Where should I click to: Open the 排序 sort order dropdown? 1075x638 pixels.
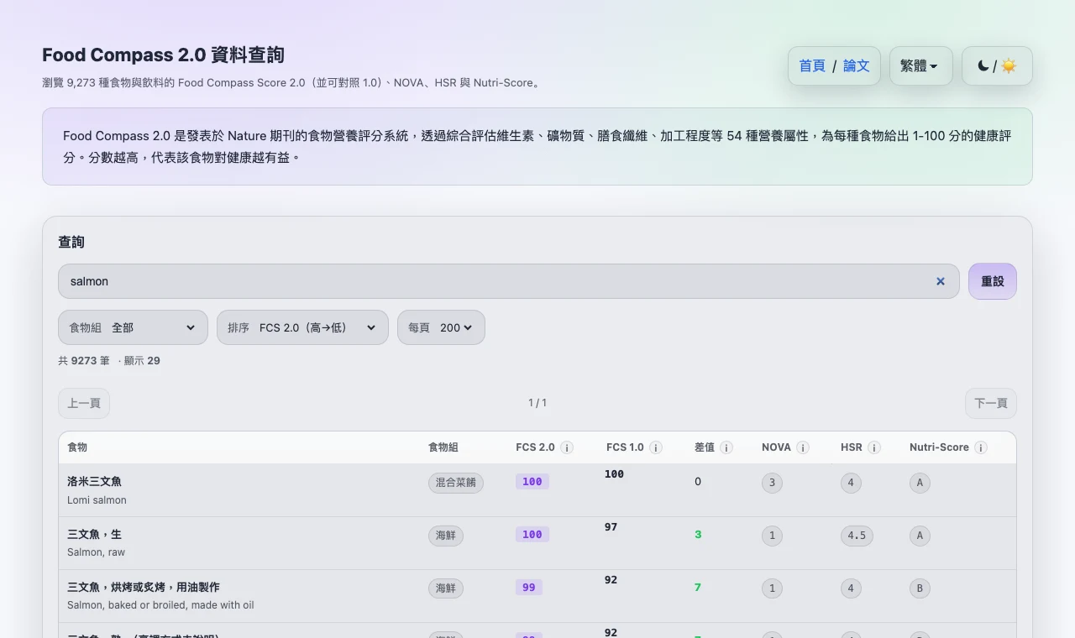click(x=302, y=327)
